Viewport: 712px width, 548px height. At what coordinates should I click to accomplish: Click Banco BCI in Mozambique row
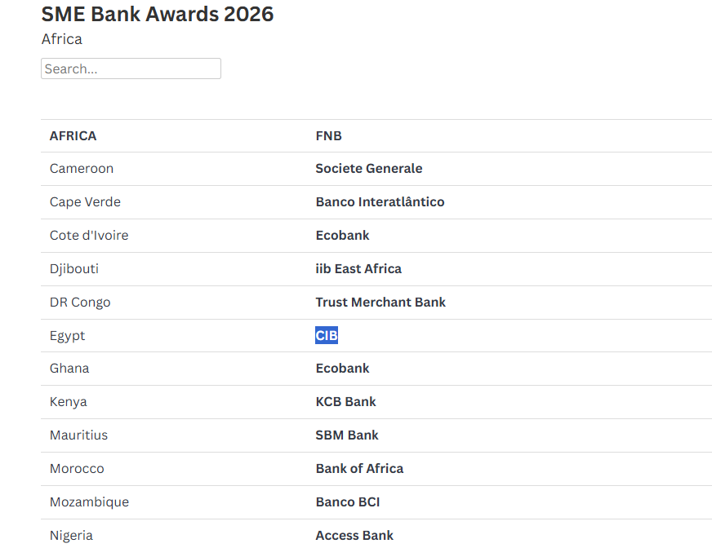[348, 502]
